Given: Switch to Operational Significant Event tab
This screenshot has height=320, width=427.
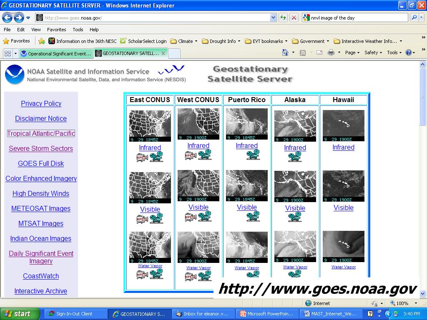Looking at the screenshot, I should (x=56, y=54).
